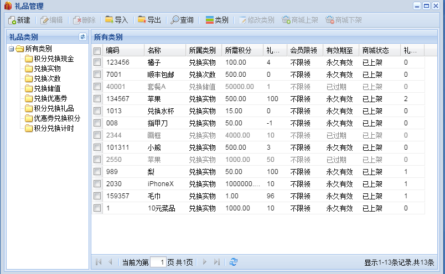Click gift code 989 cell
Viewport: 445px width, 274px height.
[x=123, y=172]
